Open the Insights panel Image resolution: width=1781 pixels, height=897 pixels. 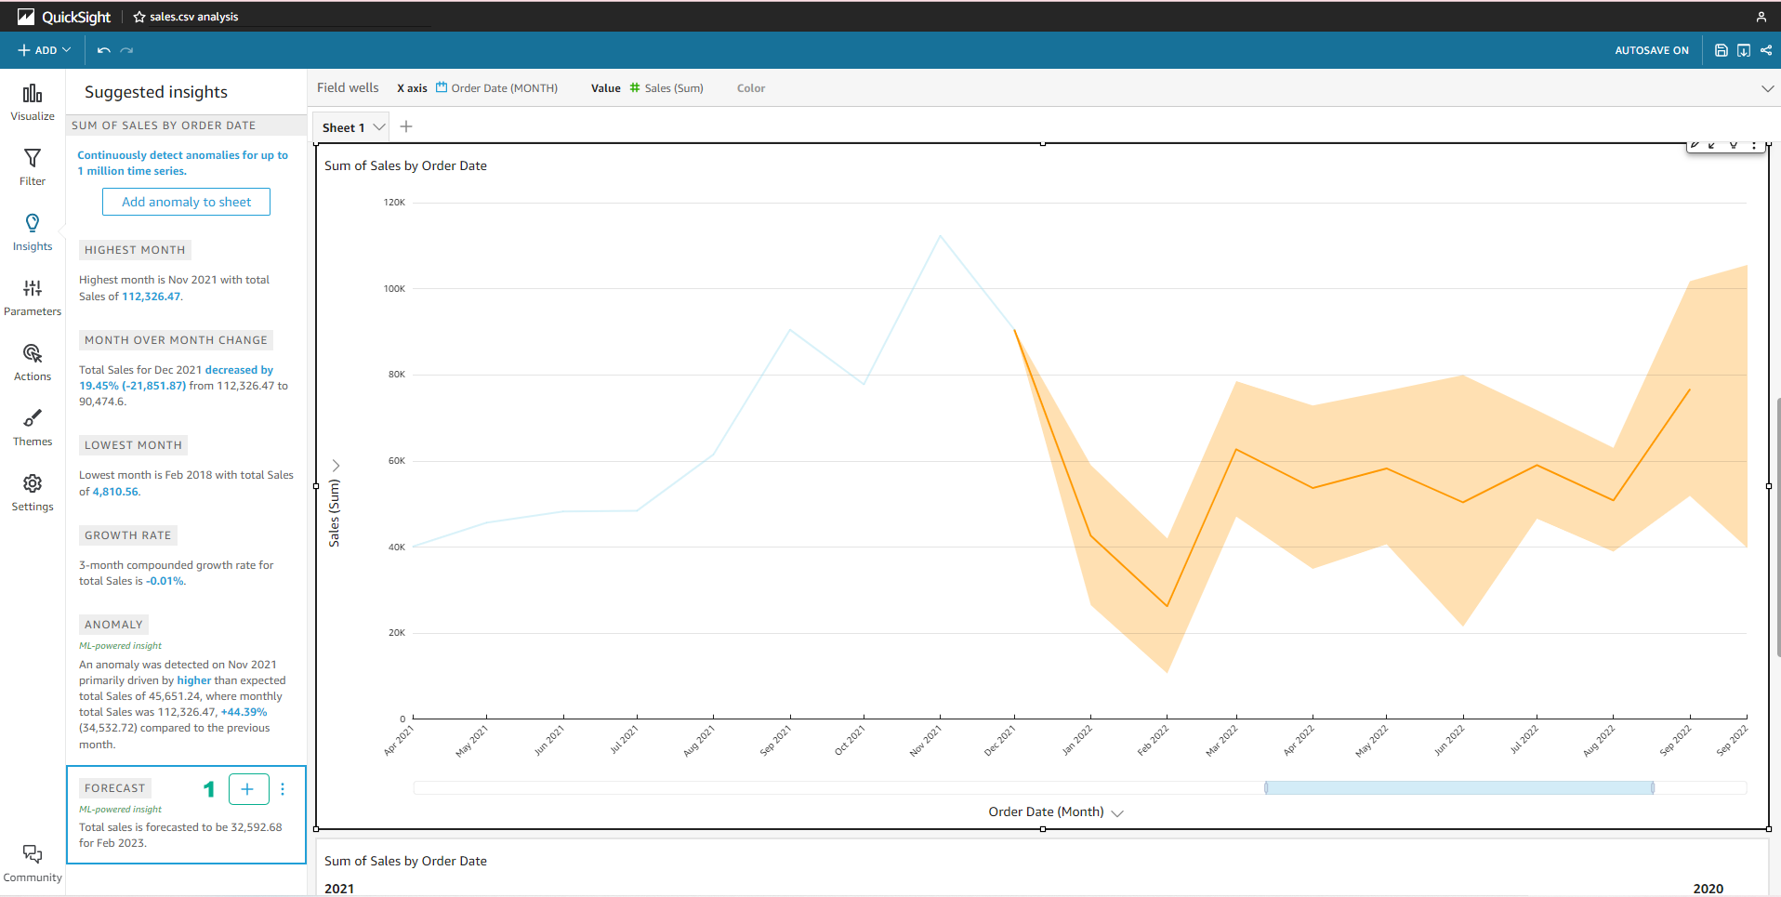[33, 232]
